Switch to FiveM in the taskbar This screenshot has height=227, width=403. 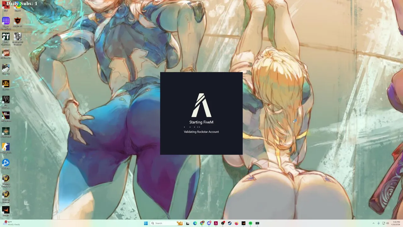(216, 223)
